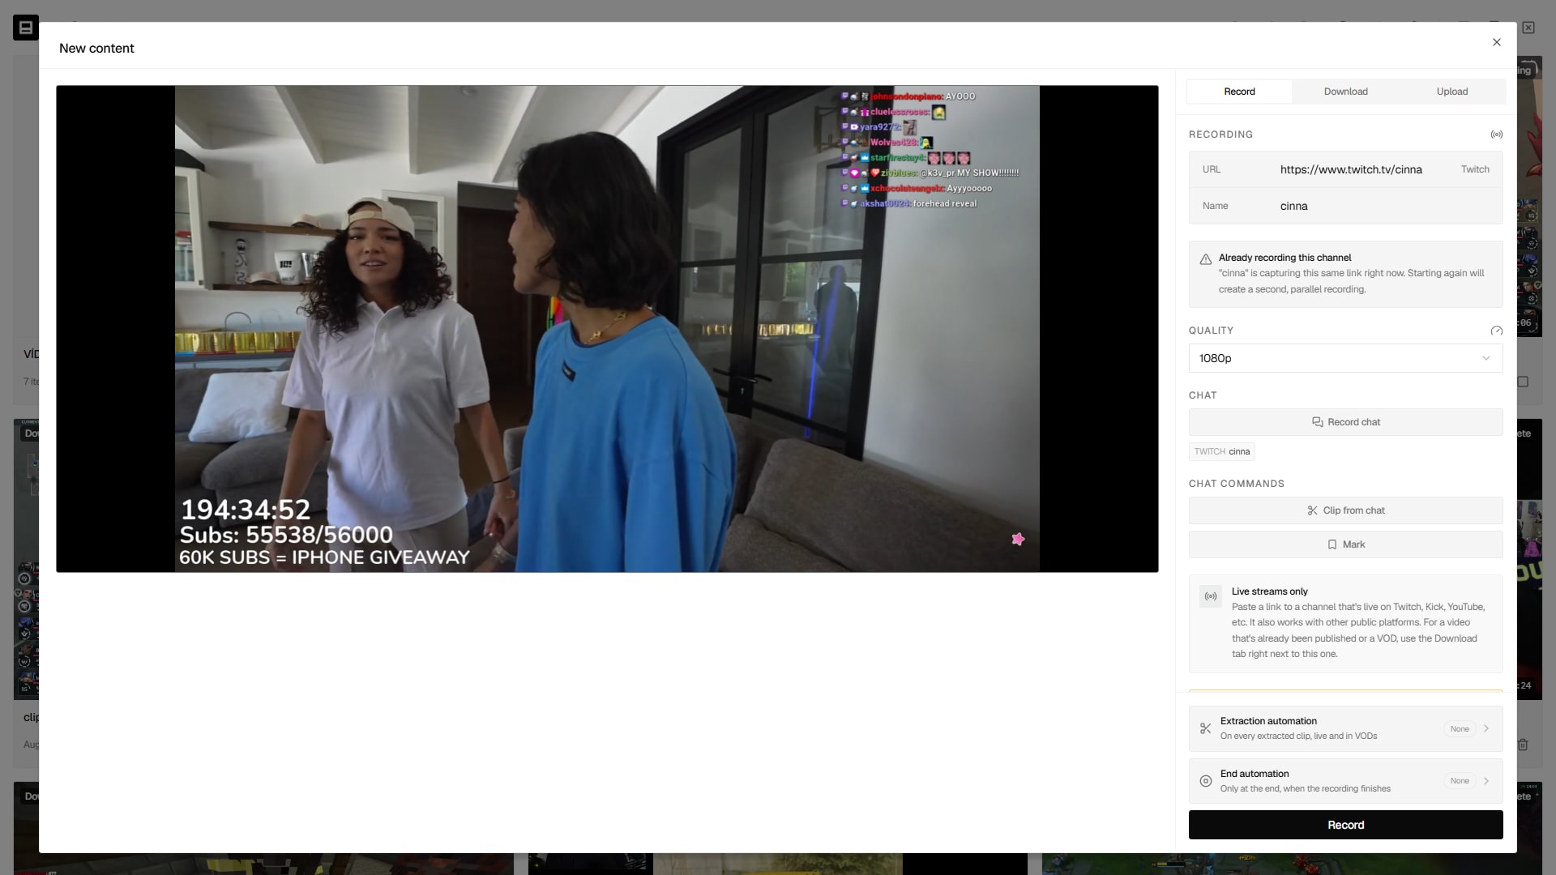Click the pink star icon in the video
This screenshot has height=875, width=1556.
[x=1018, y=539]
